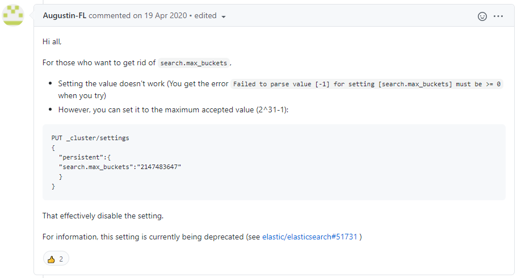Toggle the thumbs up reaction button
This screenshot has width=517, height=278.
(x=56, y=259)
